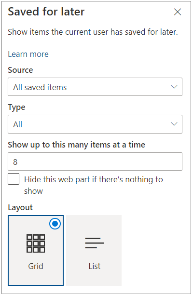Choose the List label text
Viewport: 193px width, 296px height.
94,266
